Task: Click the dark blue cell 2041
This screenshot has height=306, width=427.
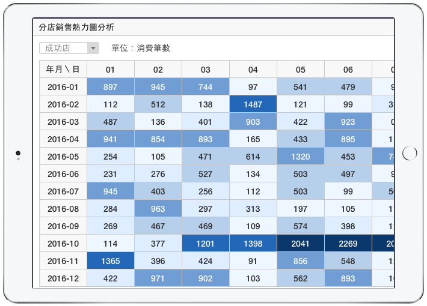Action: click(300, 244)
